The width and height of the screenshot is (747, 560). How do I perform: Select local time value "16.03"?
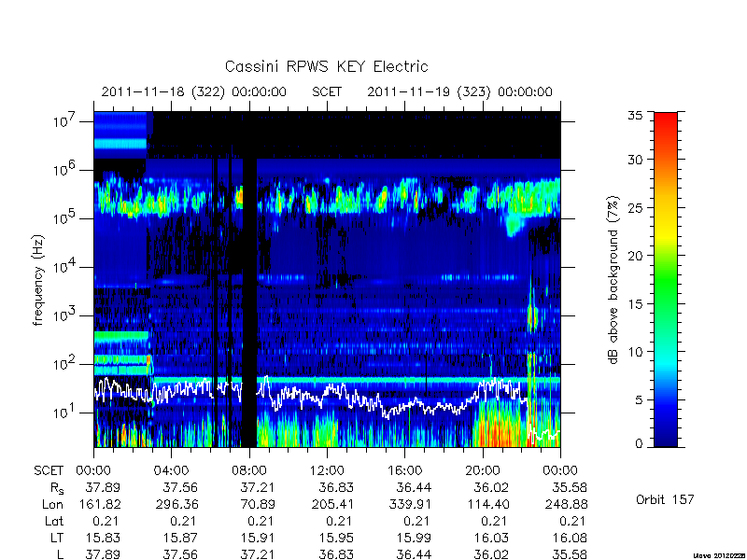(x=491, y=539)
